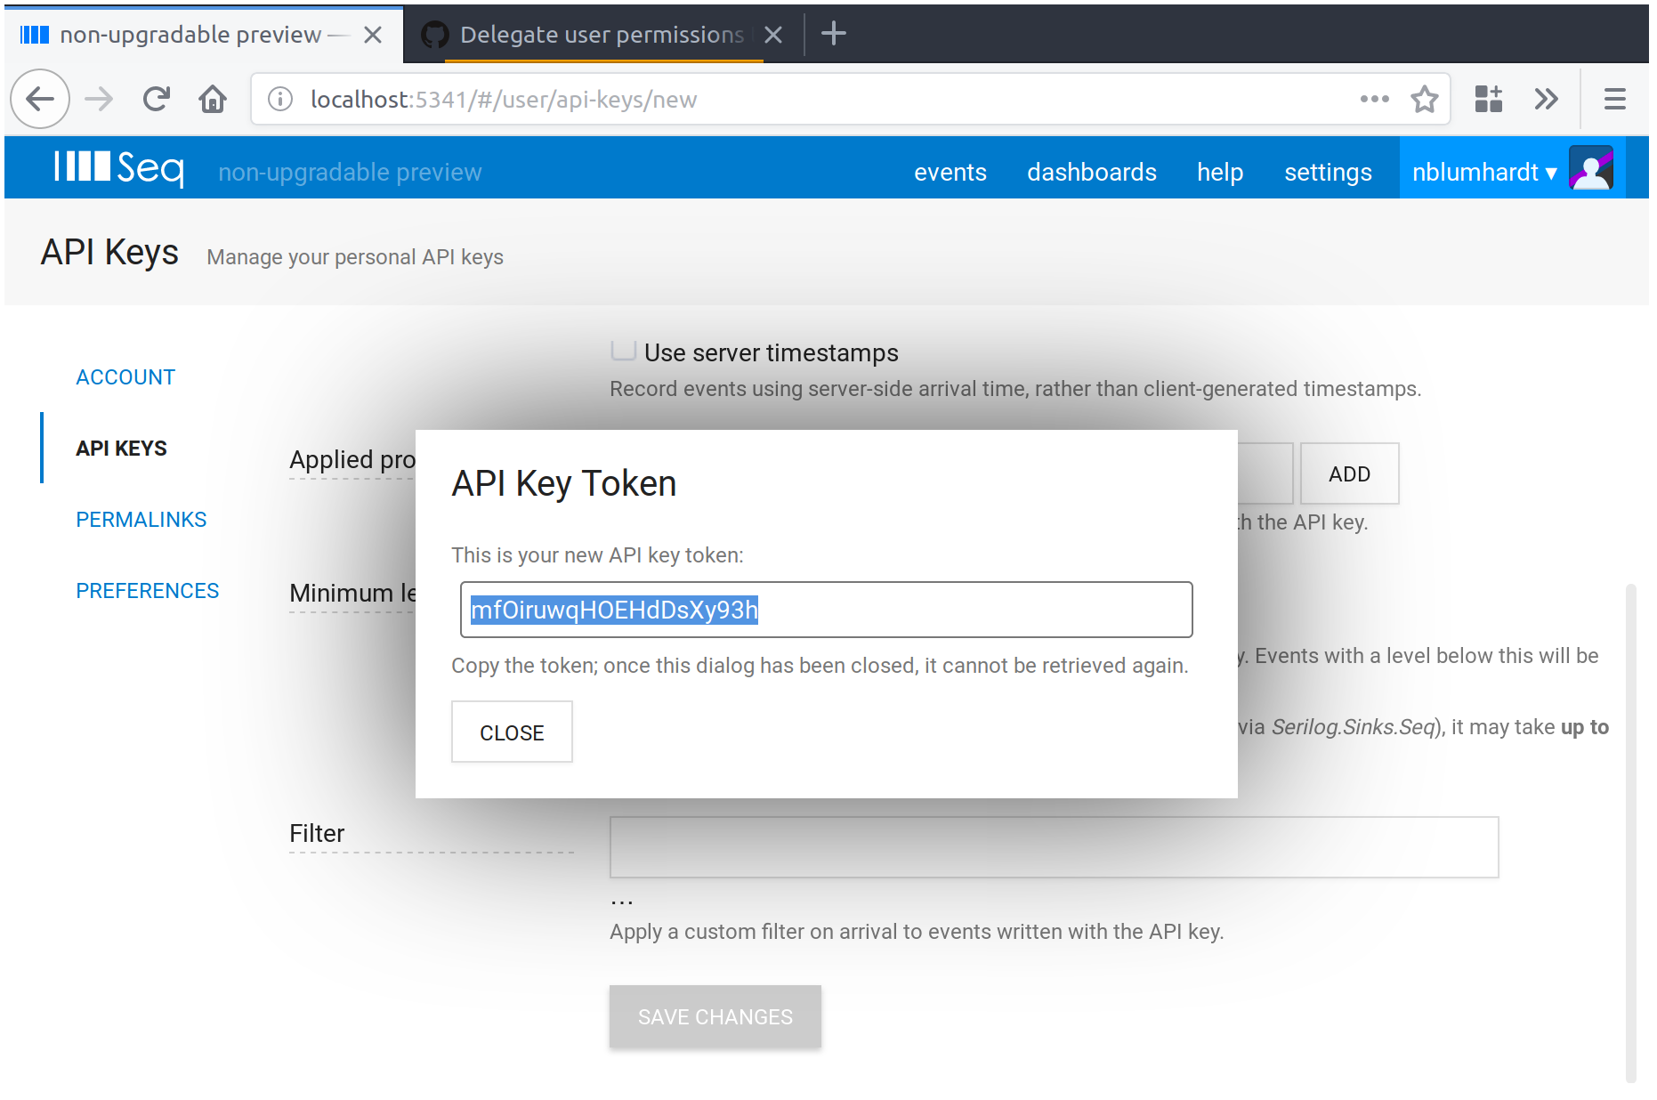Click the site information icon in address bar
This screenshot has width=1657, height=1100.
pos(279,99)
